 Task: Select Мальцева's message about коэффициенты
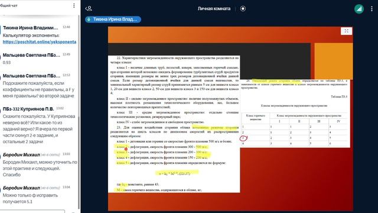[38, 89]
